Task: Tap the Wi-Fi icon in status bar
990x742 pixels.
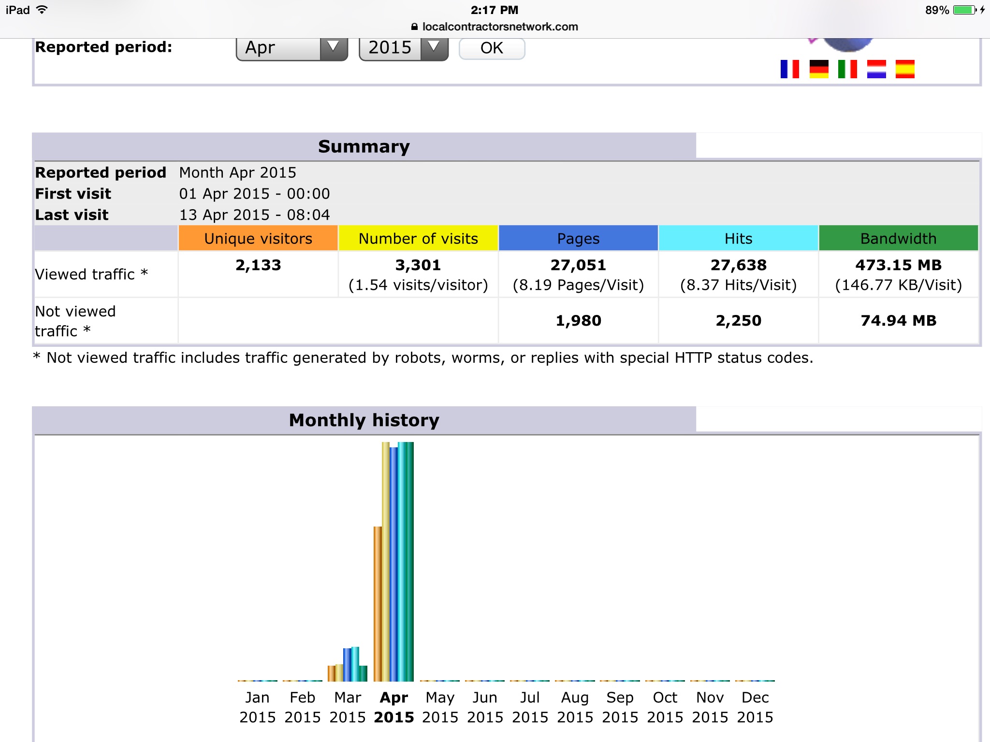Action: coord(43,10)
